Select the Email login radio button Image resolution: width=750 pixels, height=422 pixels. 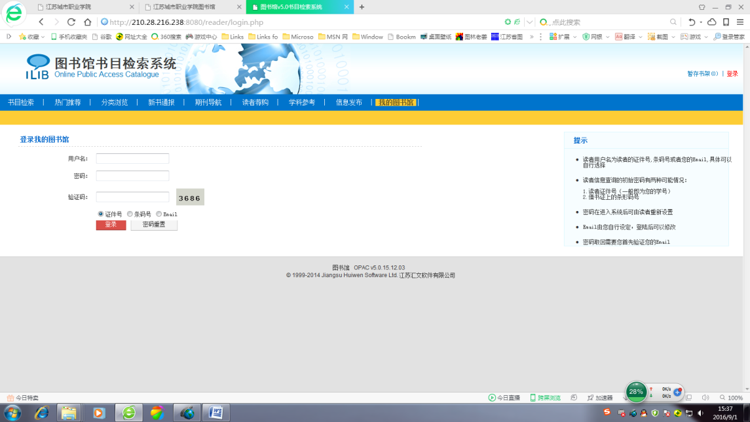(159, 214)
